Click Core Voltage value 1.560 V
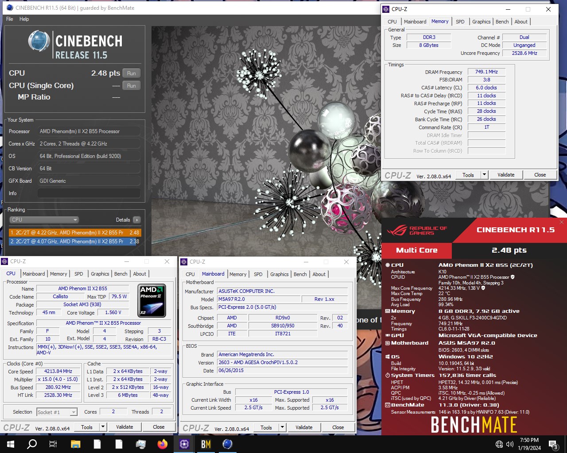Image resolution: width=567 pixels, height=453 pixels. (114, 312)
